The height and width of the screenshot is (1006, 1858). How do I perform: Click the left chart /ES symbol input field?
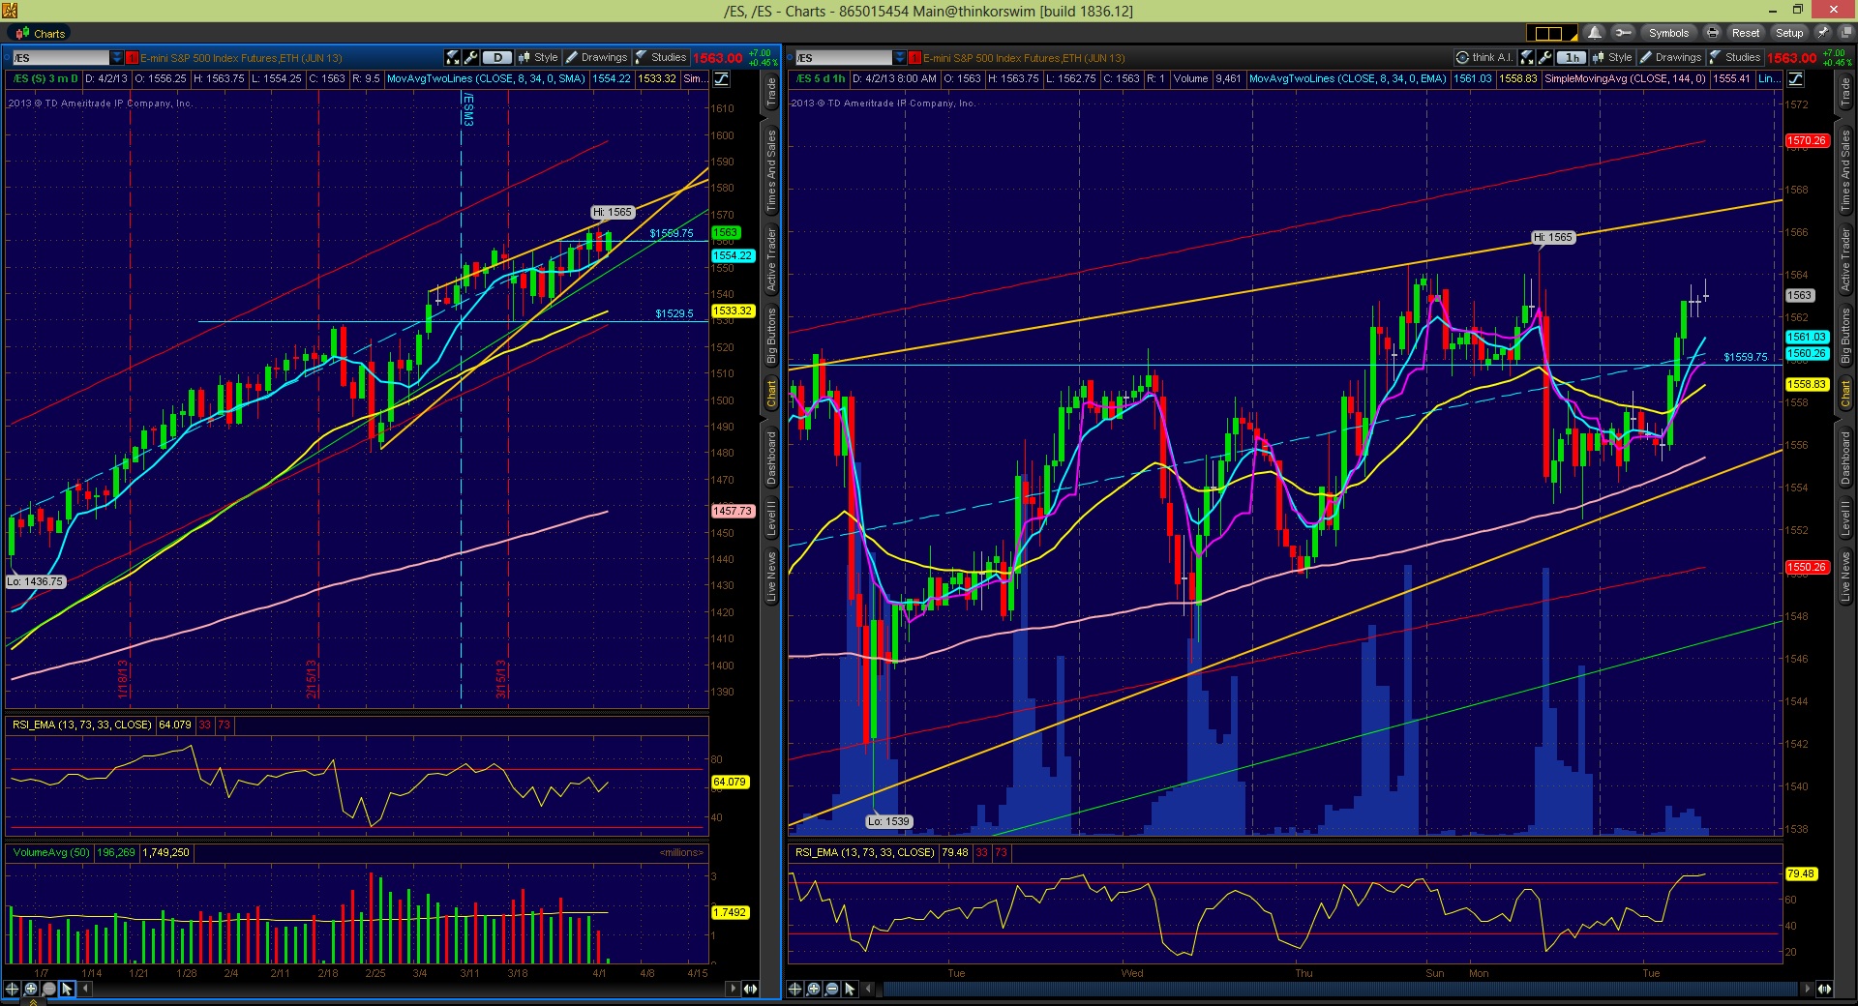point(62,58)
